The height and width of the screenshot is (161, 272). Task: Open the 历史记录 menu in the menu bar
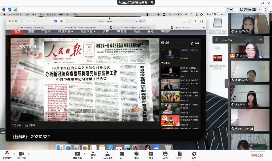51,14
